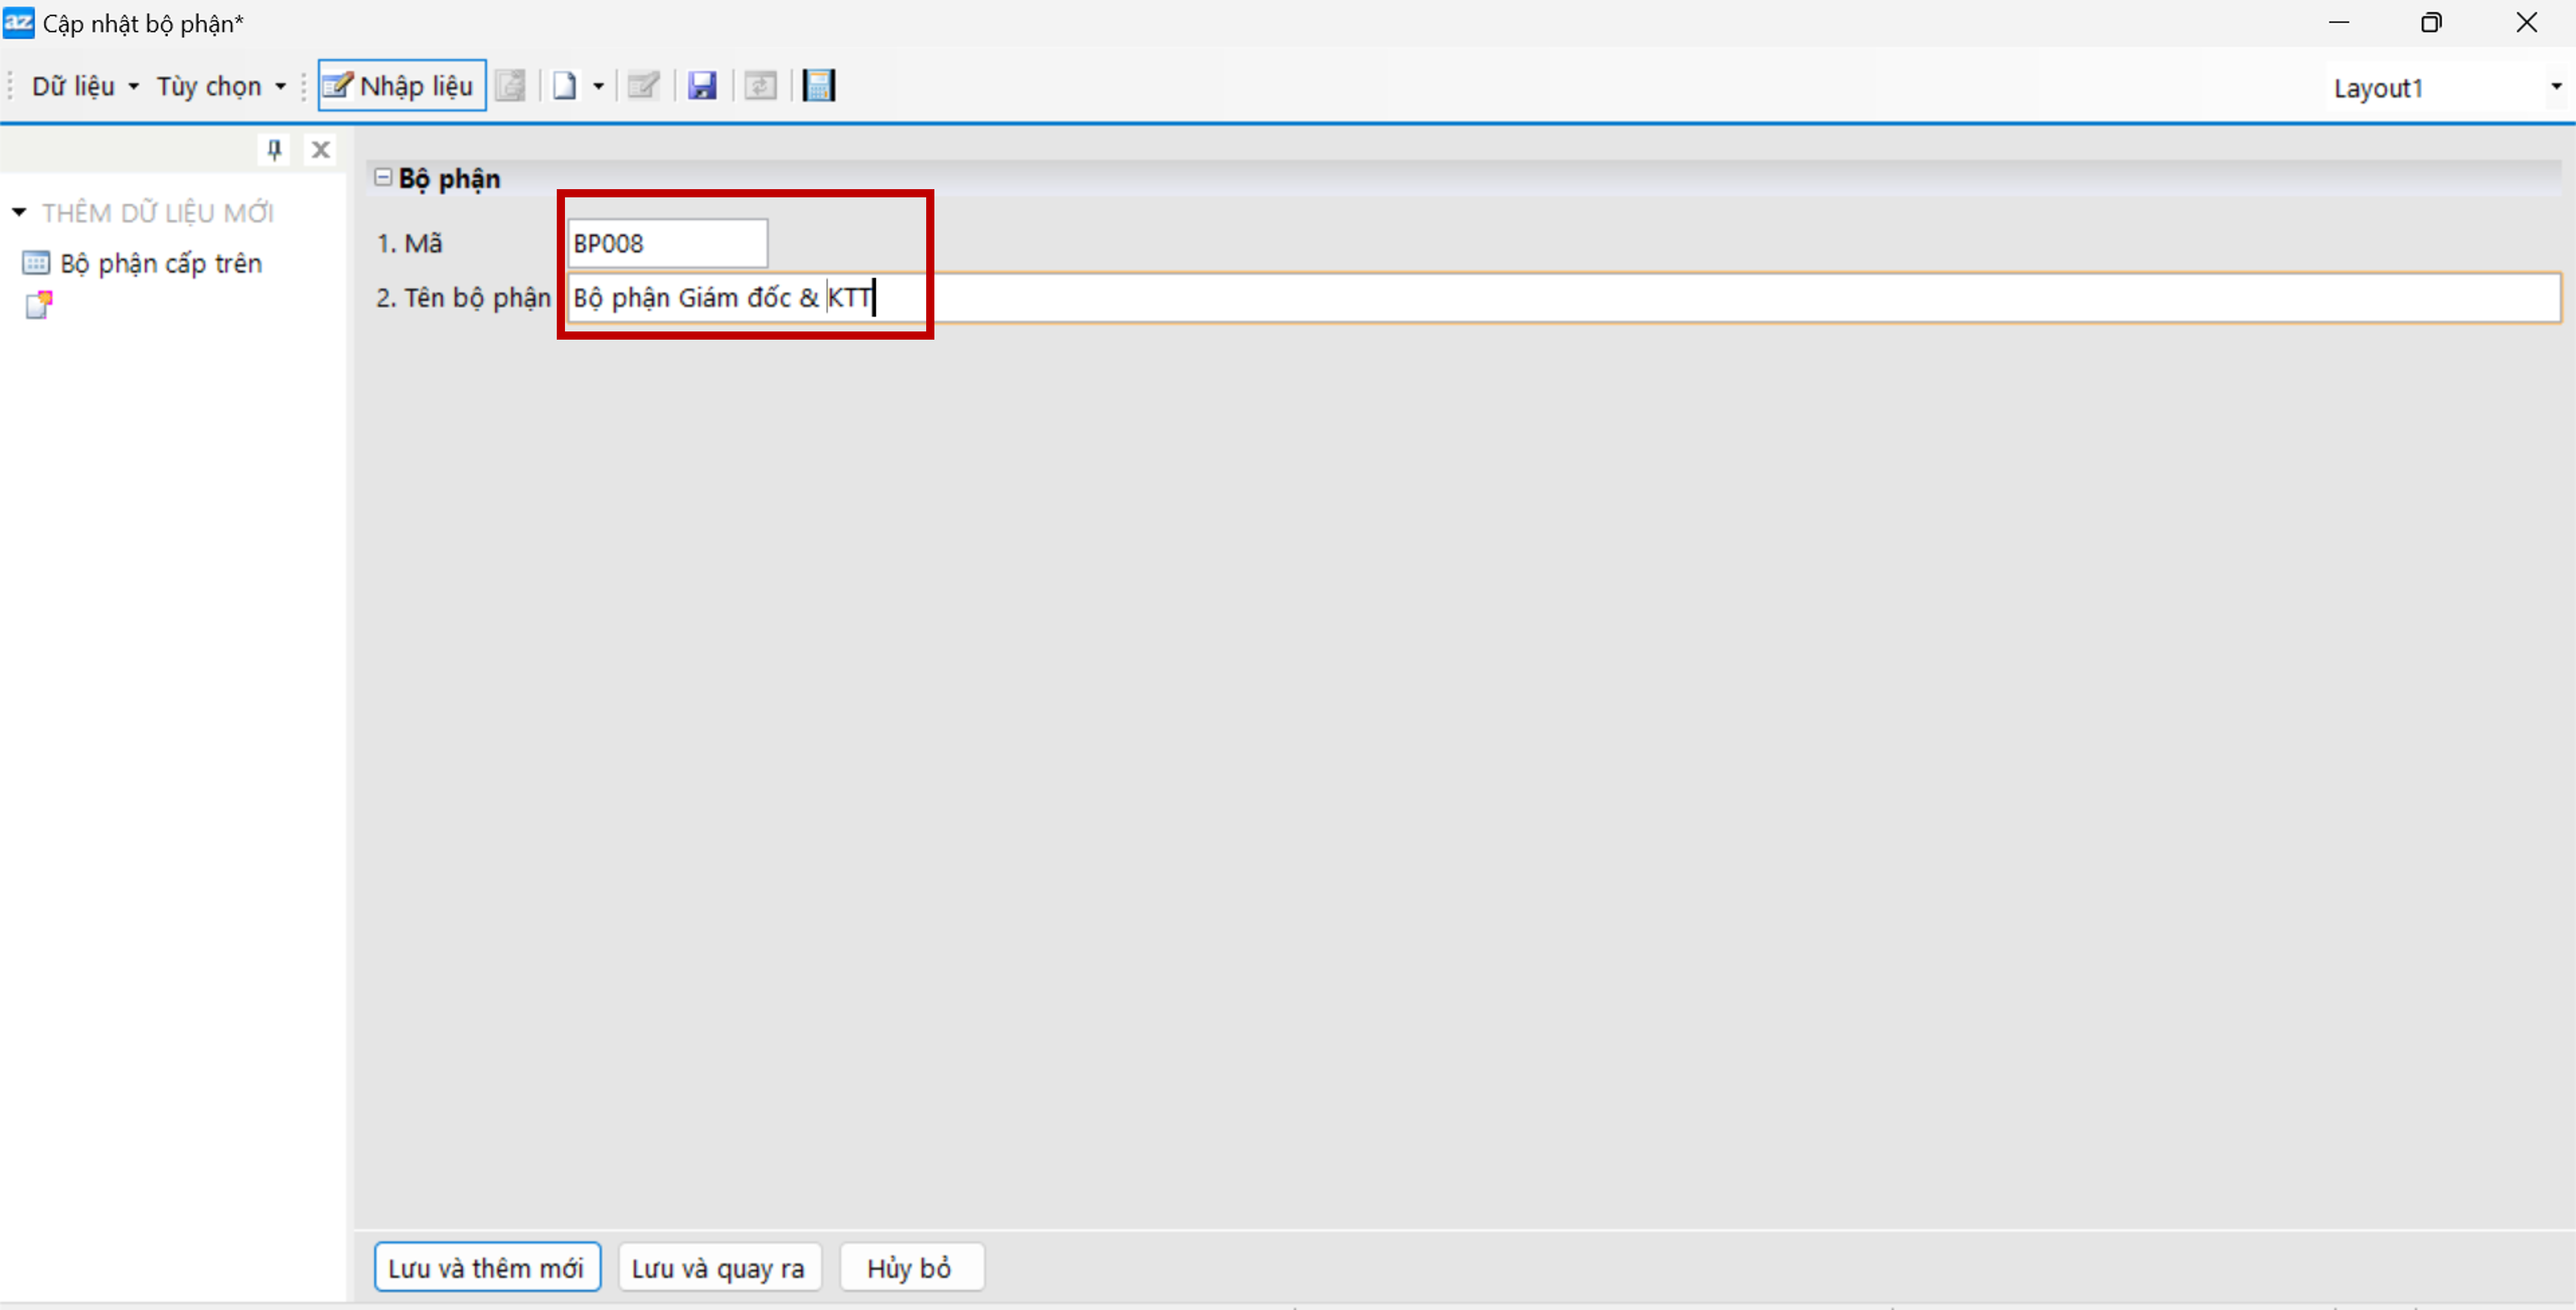Collapse the Bộ phận section
The width and height of the screenshot is (2576, 1310).
[x=382, y=177]
